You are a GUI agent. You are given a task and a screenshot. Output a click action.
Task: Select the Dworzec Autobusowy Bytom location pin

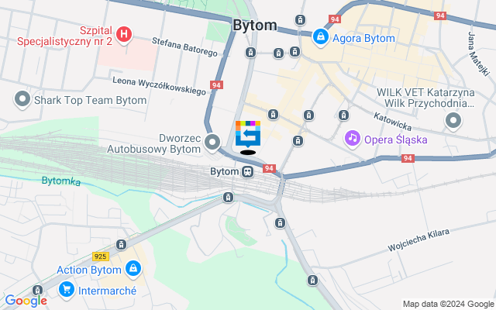[x=212, y=143]
